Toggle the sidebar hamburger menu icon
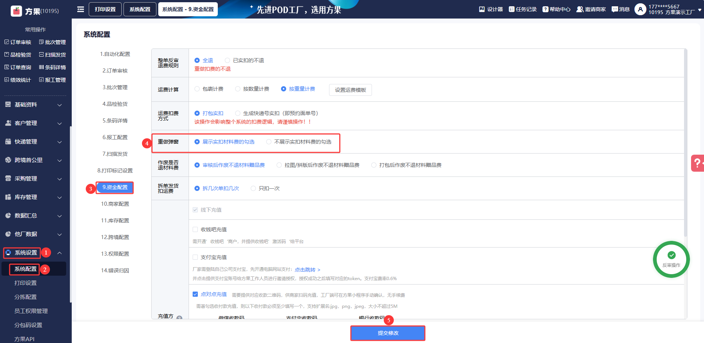This screenshot has width=704, height=343. click(81, 9)
